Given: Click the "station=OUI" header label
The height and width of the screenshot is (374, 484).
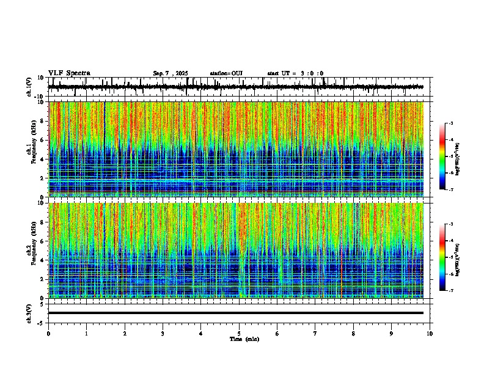Looking at the screenshot, I should 226,73.
